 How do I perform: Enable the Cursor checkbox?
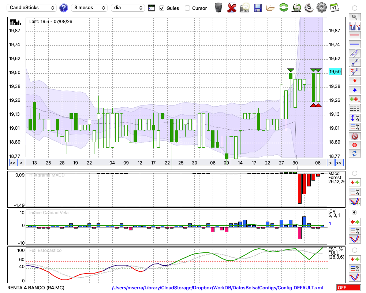187,8
